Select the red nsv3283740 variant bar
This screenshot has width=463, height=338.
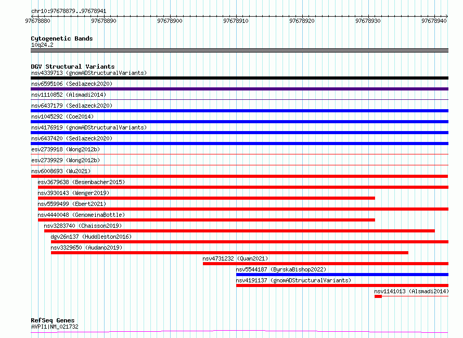(239, 231)
